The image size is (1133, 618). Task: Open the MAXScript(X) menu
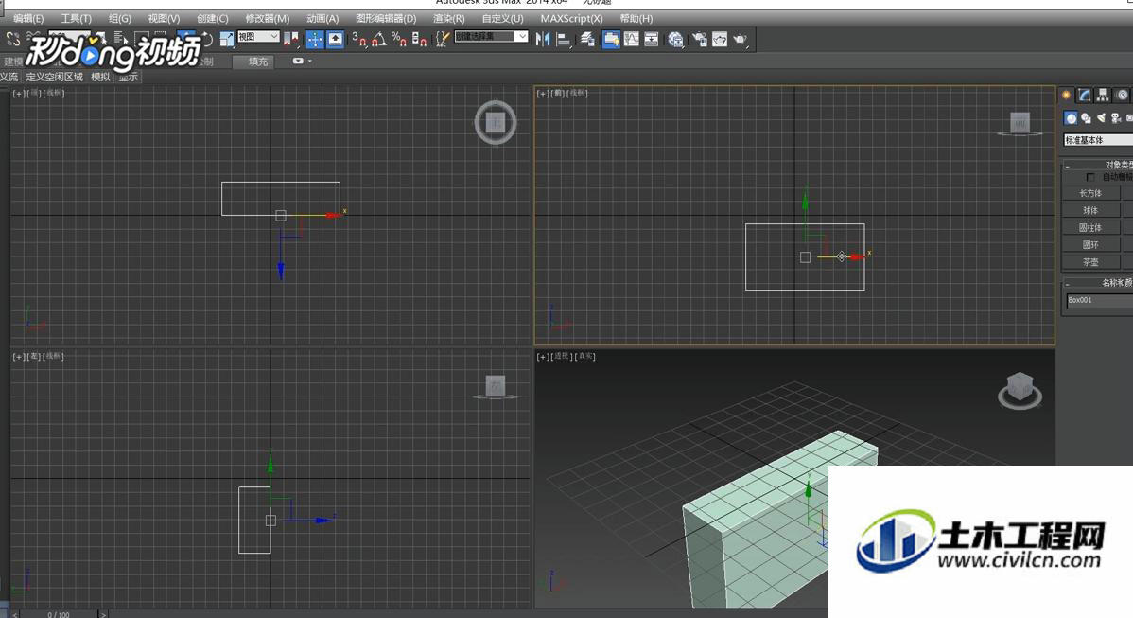pyautogui.click(x=571, y=18)
